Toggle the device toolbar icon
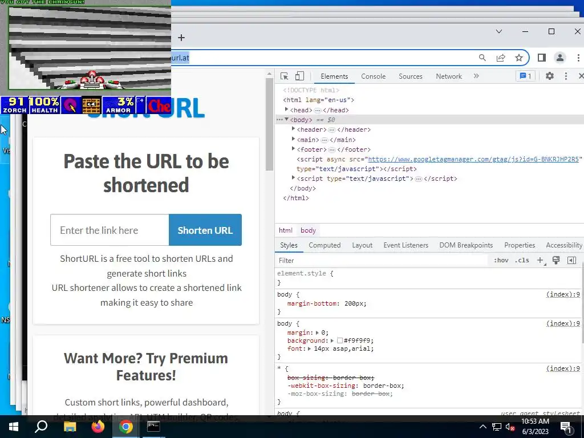This screenshot has height=438, width=584. (299, 76)
